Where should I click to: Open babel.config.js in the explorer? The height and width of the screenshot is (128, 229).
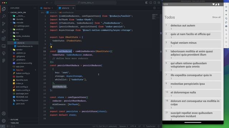(x=23, y=73)
